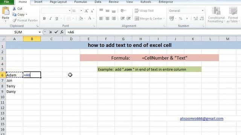The width and height of the screenshot is (241, 135).
Task: Open Font group dialog launcher
Action: click(x=94, y=26)
